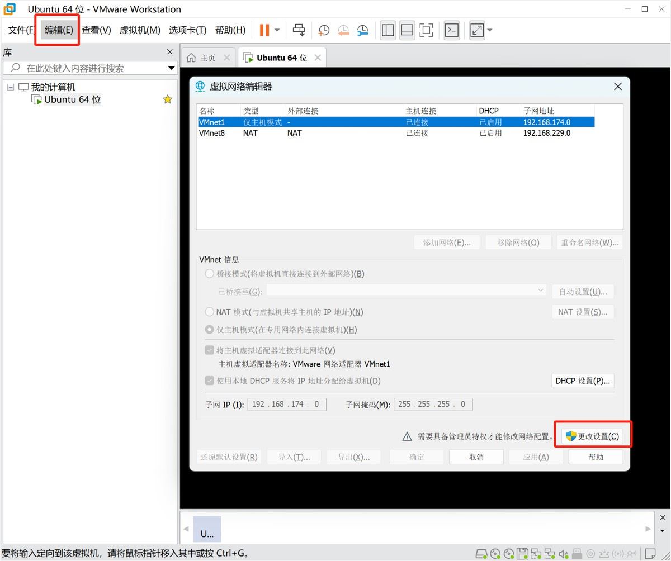
Task: Select the 桥接模式 radio button
Action: [210, 274]
